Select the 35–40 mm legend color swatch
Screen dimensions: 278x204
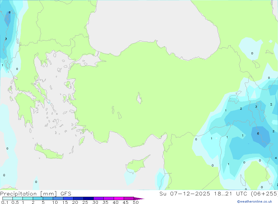tap(109, 198)
